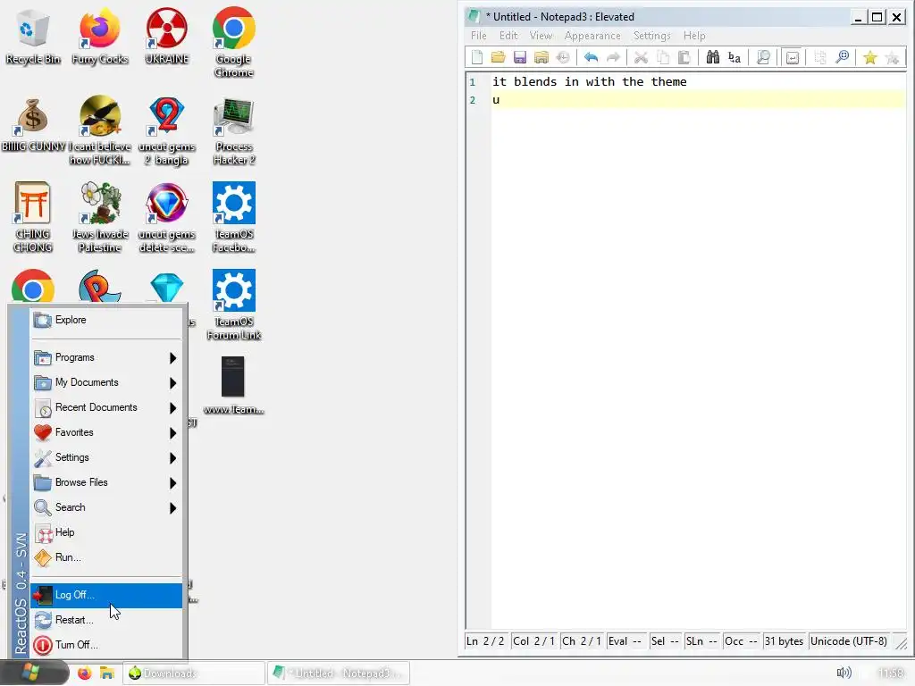Select the Recycle Bin desktop icon
915x686 pixels.
point(33,37)
